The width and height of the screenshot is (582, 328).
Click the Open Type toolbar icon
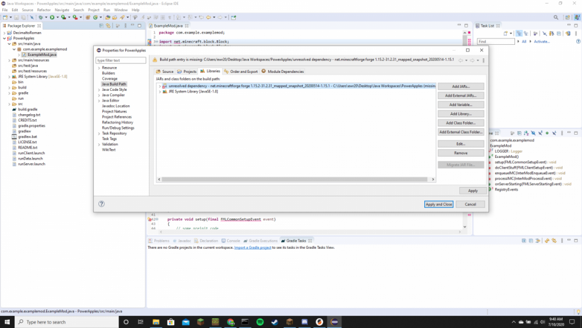(x=108, y=17)
